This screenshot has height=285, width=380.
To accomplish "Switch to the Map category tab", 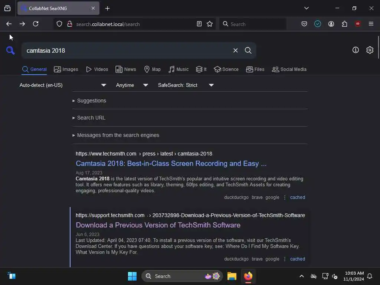I will (x=152, y=69).
